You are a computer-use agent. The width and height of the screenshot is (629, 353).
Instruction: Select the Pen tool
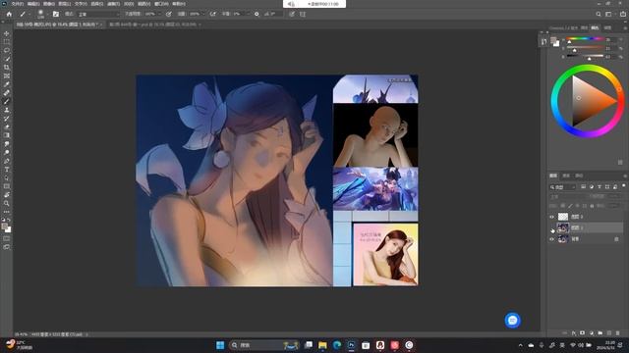tap(7, 161)
